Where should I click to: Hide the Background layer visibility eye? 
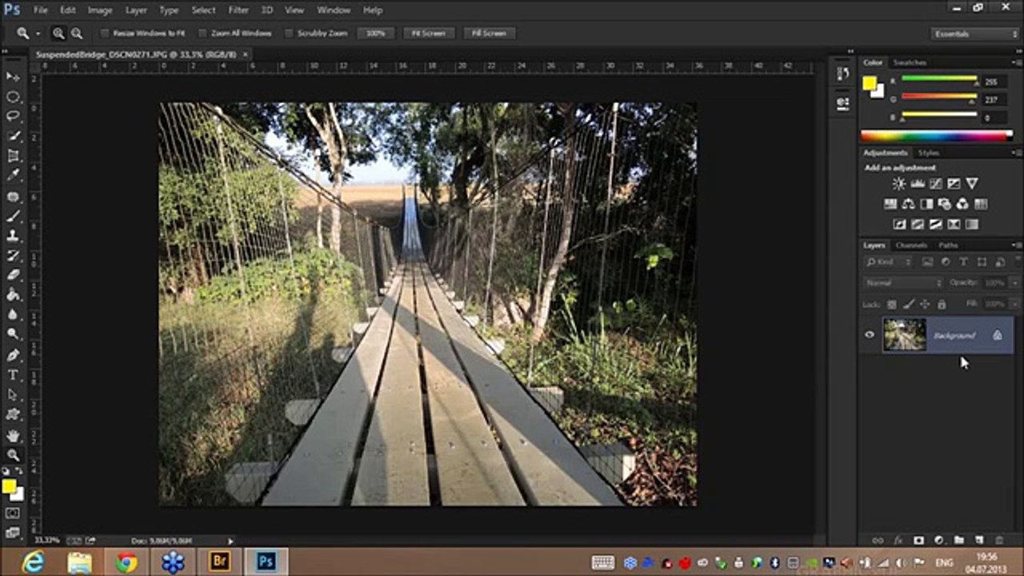[x=870, y=335]
